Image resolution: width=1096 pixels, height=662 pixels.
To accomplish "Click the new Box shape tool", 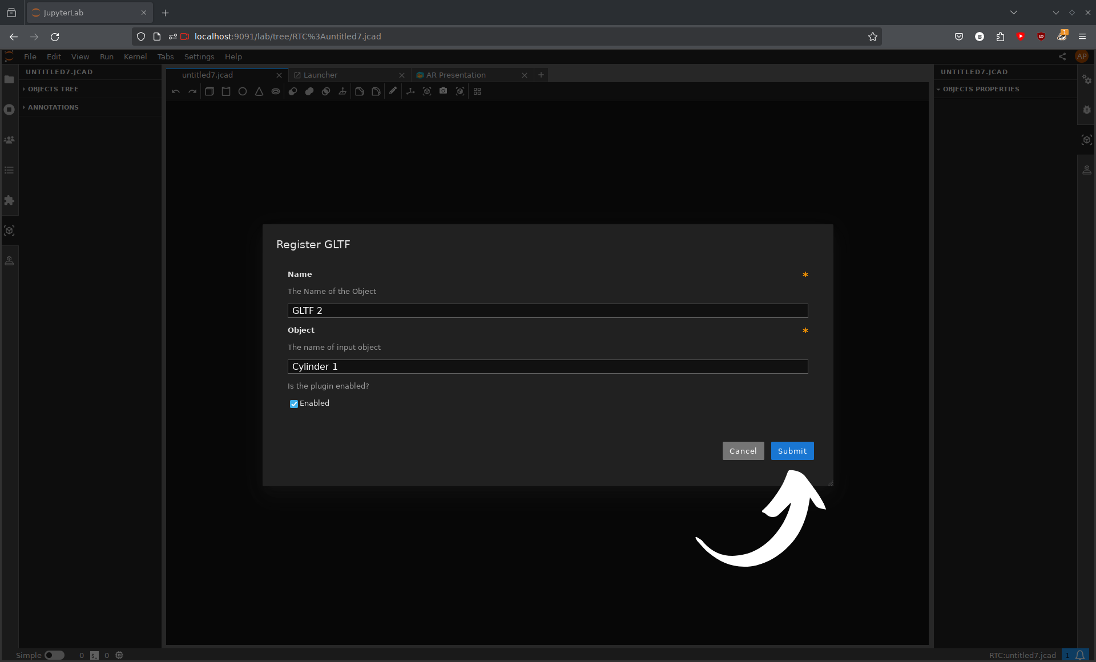I will 209,91.
